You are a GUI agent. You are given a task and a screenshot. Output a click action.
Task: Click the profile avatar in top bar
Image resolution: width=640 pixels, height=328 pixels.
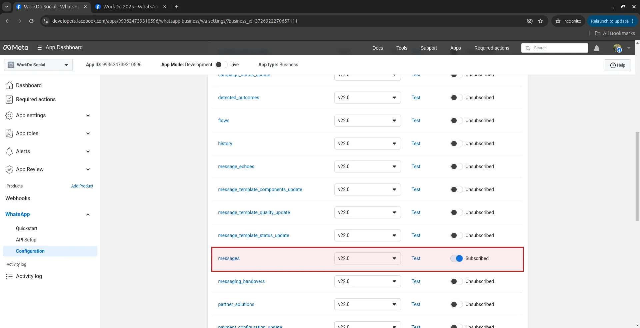coord(617,48)
